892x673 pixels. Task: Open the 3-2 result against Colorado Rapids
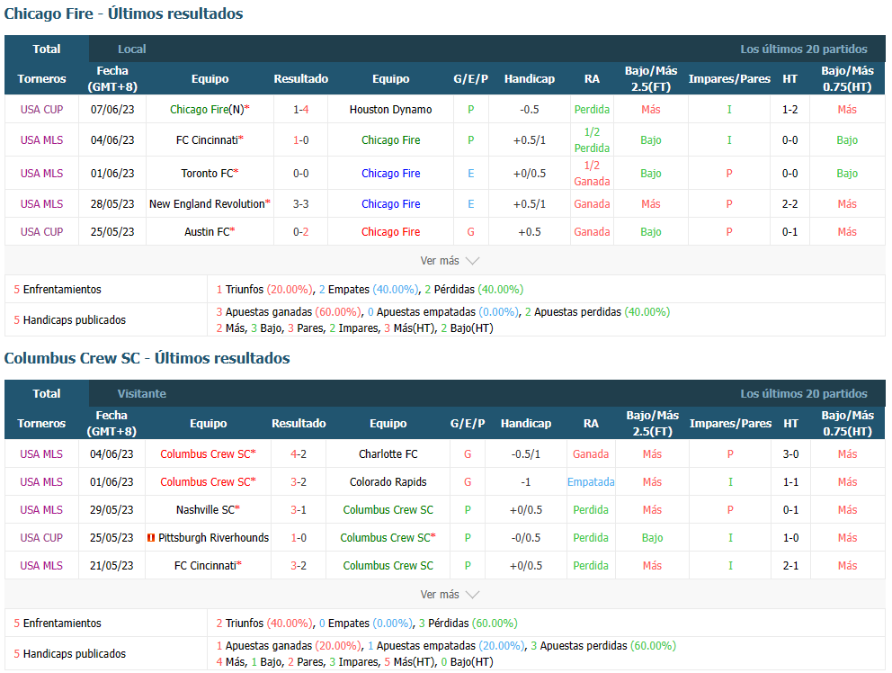pyautogui.click(x=299, y=481)
